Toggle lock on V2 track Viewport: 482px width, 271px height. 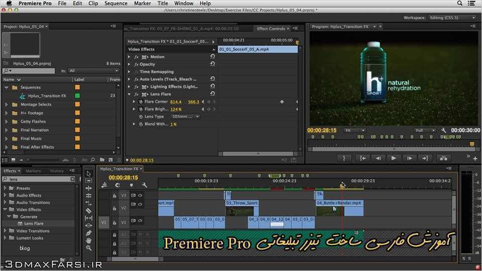pyautogui.click(x=114, y=208)
